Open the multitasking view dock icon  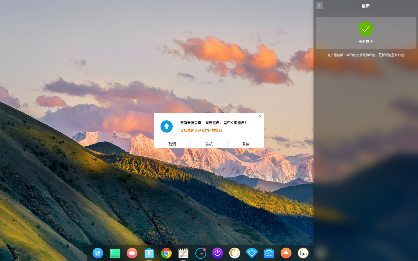point(132,253)
